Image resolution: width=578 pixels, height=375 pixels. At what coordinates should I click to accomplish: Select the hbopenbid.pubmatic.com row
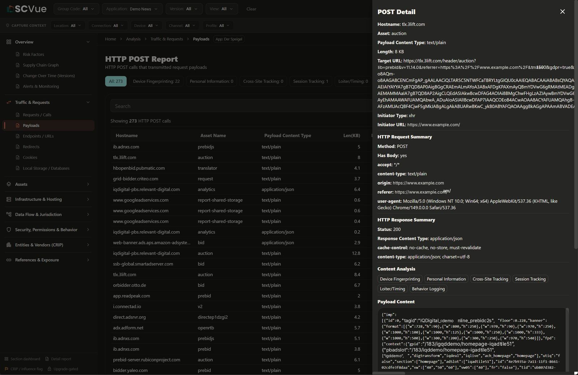point(241,168)
